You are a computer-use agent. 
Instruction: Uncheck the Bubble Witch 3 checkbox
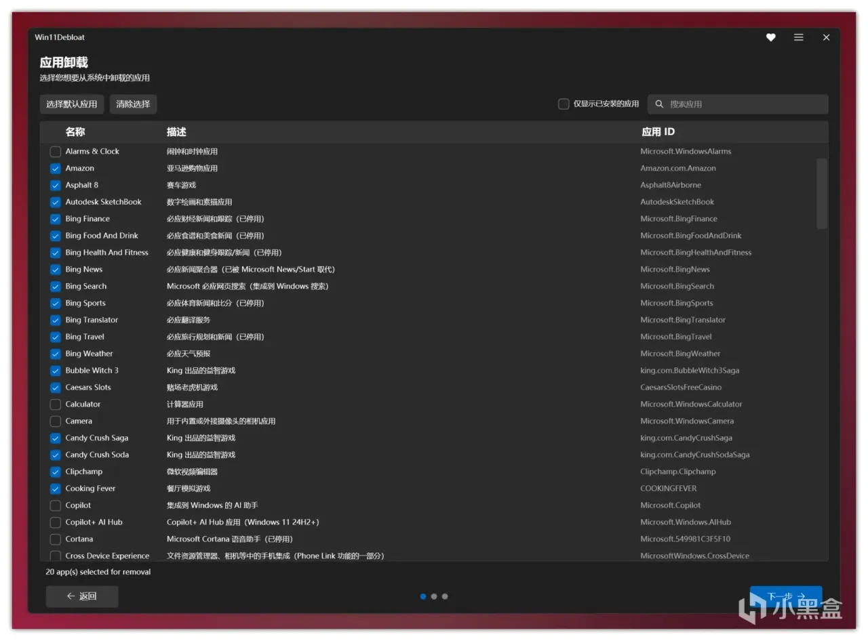56,371
